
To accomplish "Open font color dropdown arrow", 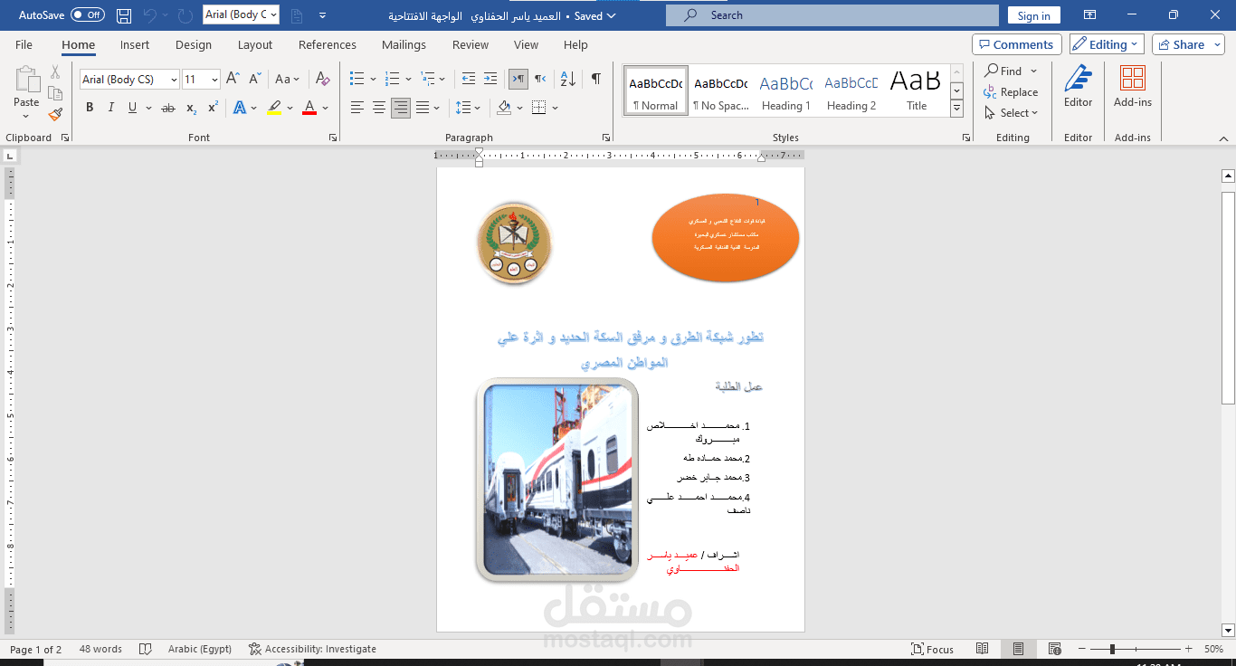I will coord(325,108).
